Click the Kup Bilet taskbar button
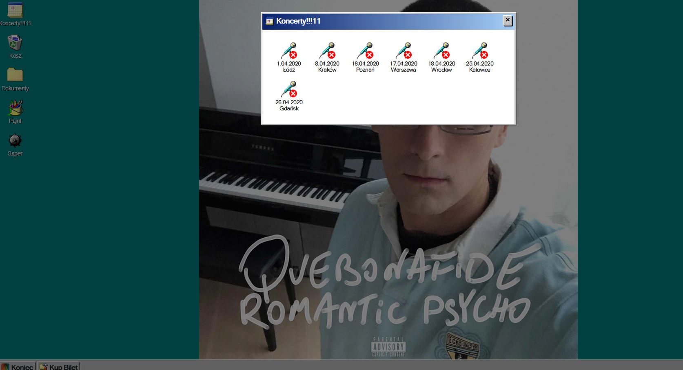The width and height of the screenshot is (683, 370). [59, 366]
